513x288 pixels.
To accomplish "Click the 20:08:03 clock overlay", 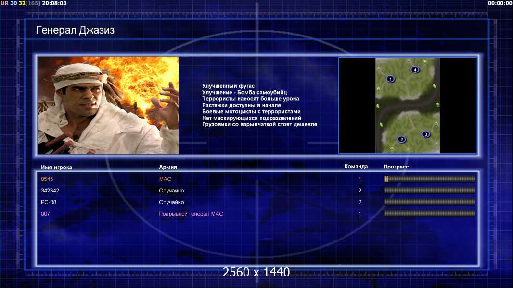I will click(x=54, y=3).
